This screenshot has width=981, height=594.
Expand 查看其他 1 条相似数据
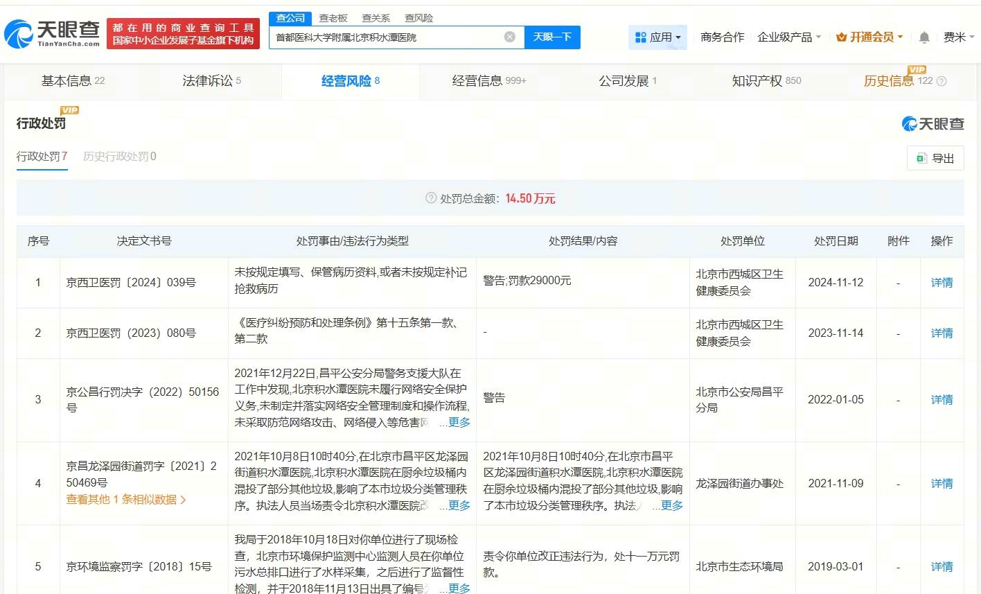click(x=126, y=499)
